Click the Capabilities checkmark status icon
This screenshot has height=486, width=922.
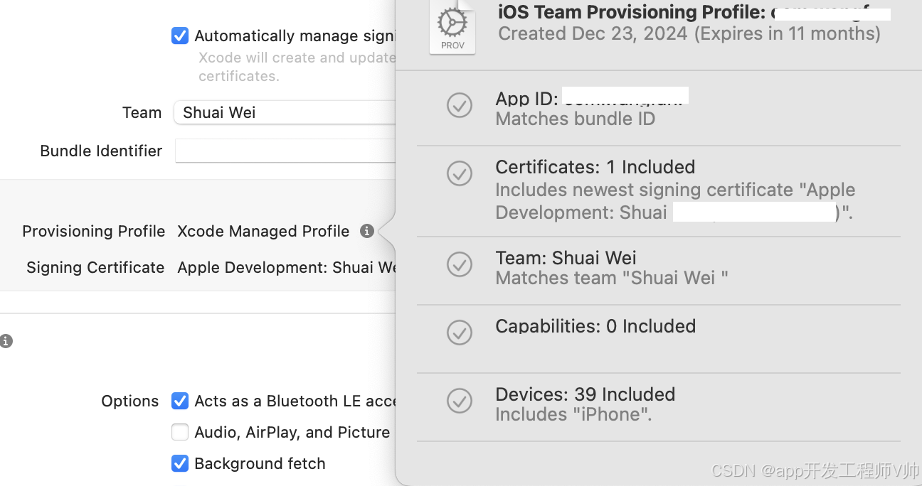pyautogui.click(x=460, y=332)
